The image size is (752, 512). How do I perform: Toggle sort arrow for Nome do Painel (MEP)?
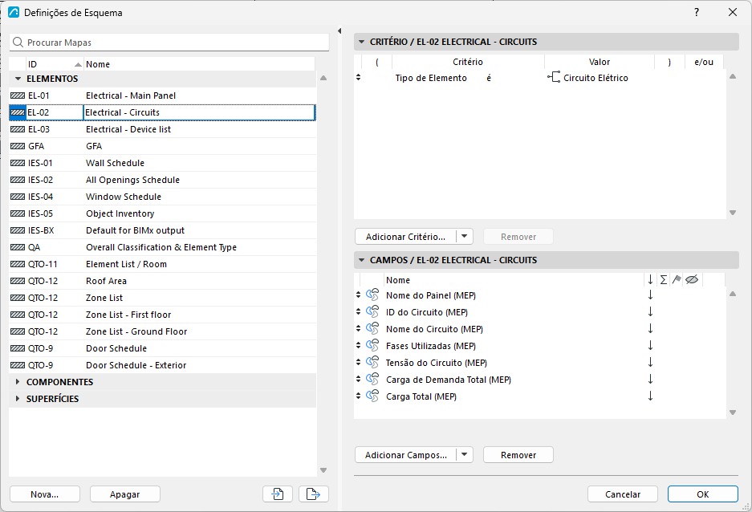click(x=650, y=295)
